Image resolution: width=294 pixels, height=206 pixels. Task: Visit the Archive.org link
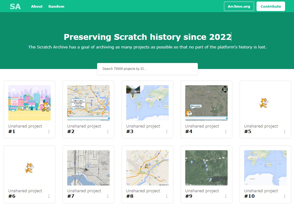click(239, 6)
